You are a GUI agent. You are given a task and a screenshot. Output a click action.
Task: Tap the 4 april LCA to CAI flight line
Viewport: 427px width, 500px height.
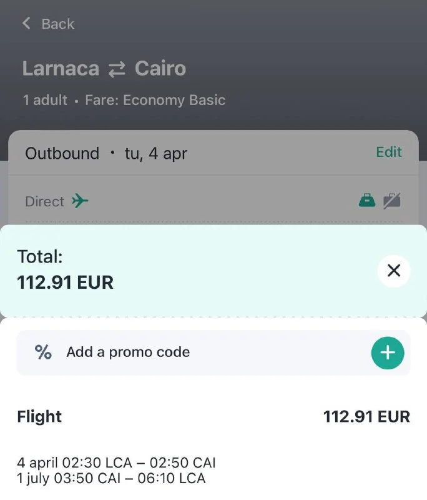click(116, 463)
